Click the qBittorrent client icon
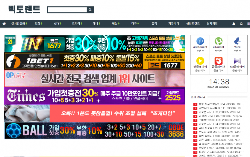The height and width of the screenshot is (157, 250). (x=200, y=41)
